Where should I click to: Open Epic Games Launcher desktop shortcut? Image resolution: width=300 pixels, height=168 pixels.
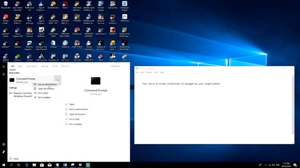18,6
